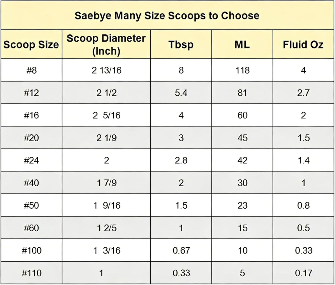Select the Scoop Diameter (Inch) header
Screen dimensions: 335x285
(x=106, y=44)
